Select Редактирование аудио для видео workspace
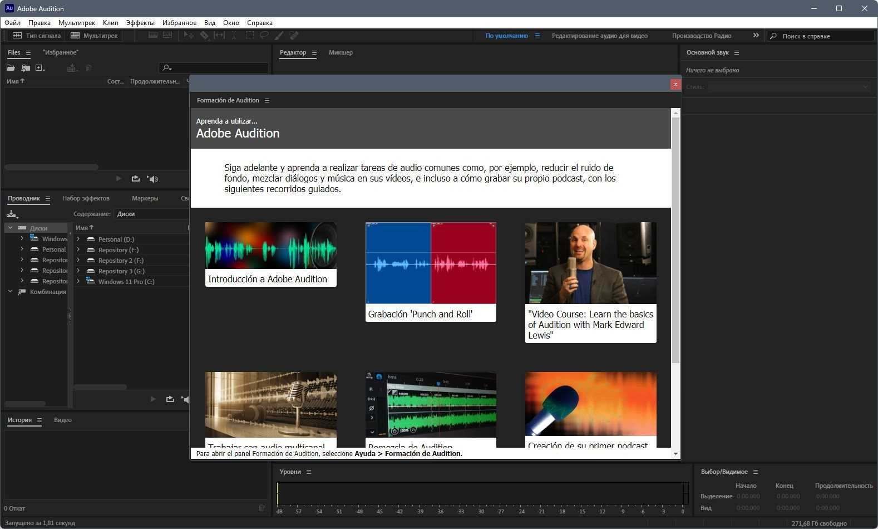The height and width of the screenshot is (529, 878). pos(599,36)
